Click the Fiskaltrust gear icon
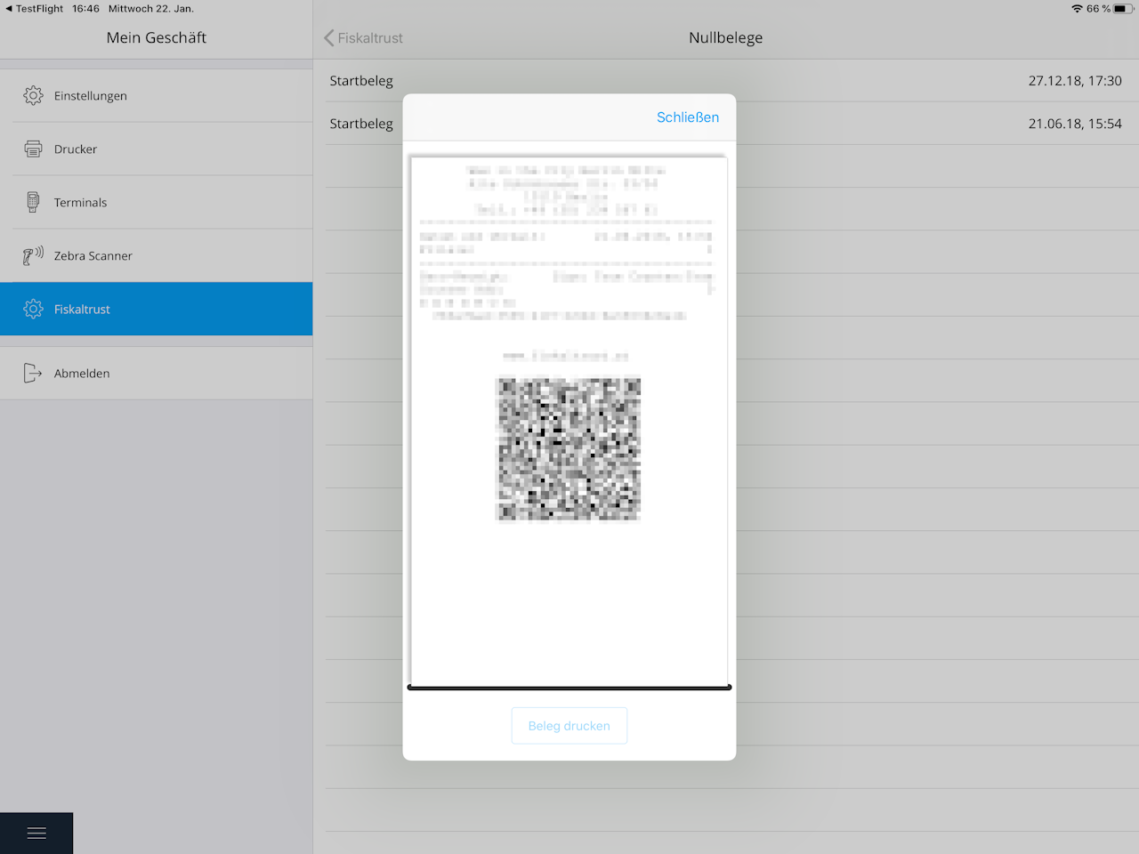Image resolution: width=1139 pixels, height=854 pixels. click(33, 309)
